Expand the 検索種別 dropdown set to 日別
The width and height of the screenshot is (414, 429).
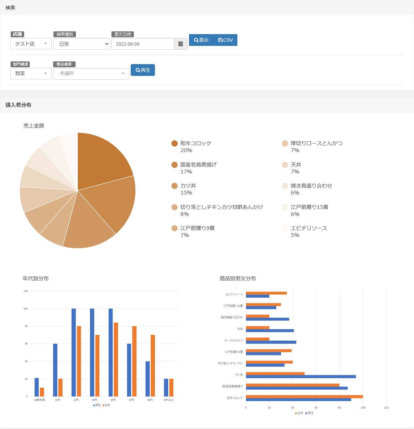pyautogui.click(x=82, y=44)
